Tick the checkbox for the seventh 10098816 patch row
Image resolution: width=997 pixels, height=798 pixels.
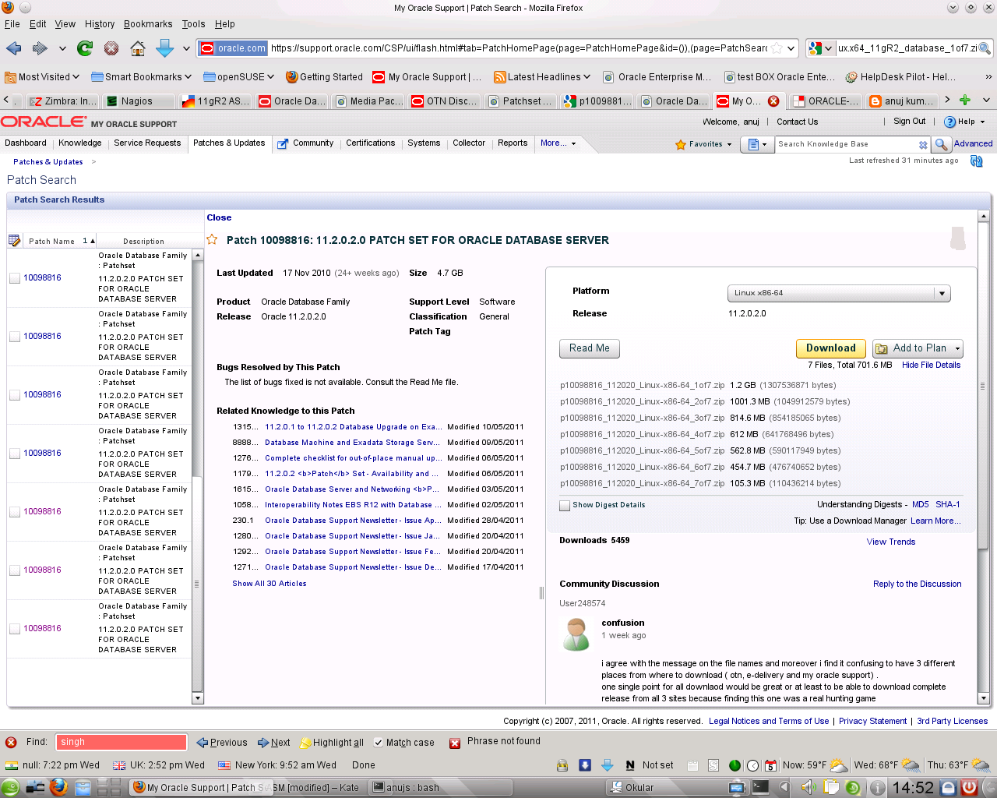click(x=15, y=629)
